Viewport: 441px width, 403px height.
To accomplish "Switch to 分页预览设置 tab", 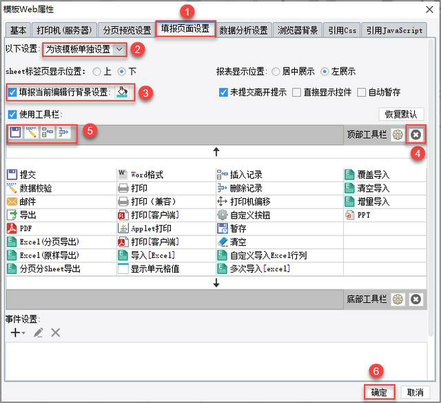I will click(127, 30).
